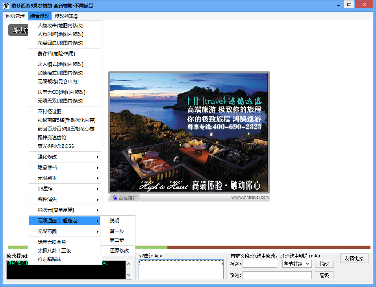The width and height of the screenshot is (376, 287).
Task: Open the 网页管理 menu
Action: coord(15,16)
